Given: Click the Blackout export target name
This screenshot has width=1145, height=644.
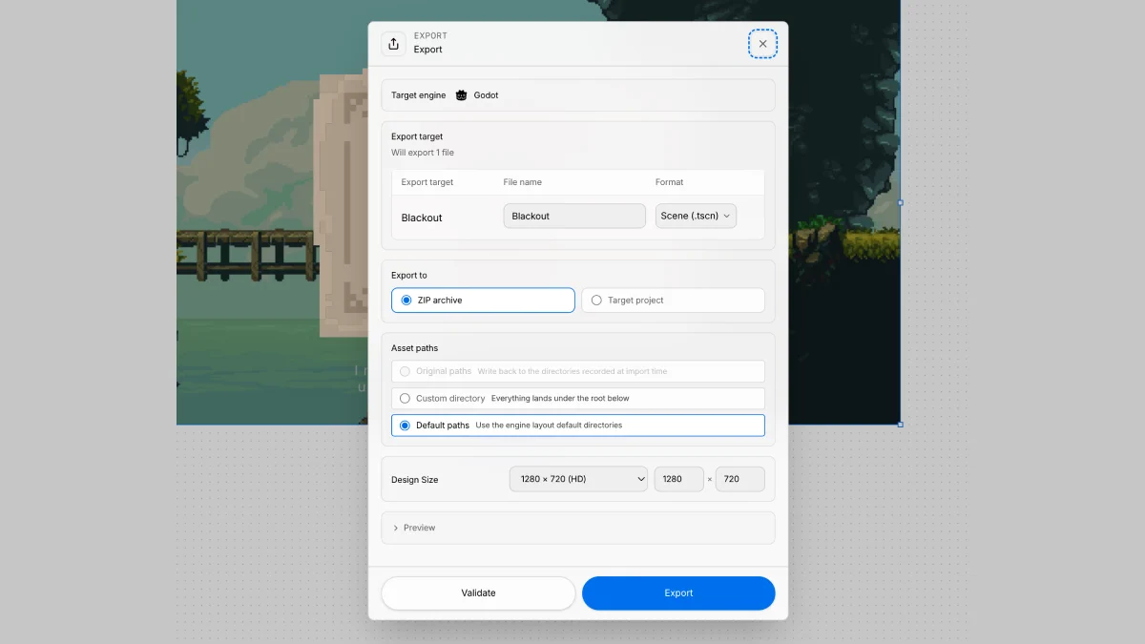Looking at the screenshot, I should 422,218.
